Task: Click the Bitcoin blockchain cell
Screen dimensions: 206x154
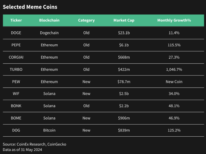Action: pyautogui.click(x=49, y=130)
